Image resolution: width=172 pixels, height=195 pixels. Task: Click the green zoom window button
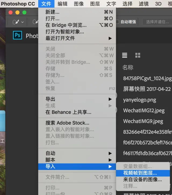pyautogui.click(x=24, y=12)
